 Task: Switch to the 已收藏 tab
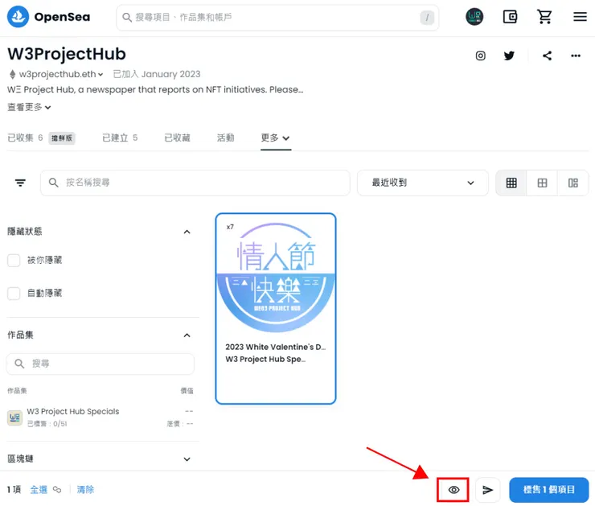pyautogui.click(x=177, y=138)
